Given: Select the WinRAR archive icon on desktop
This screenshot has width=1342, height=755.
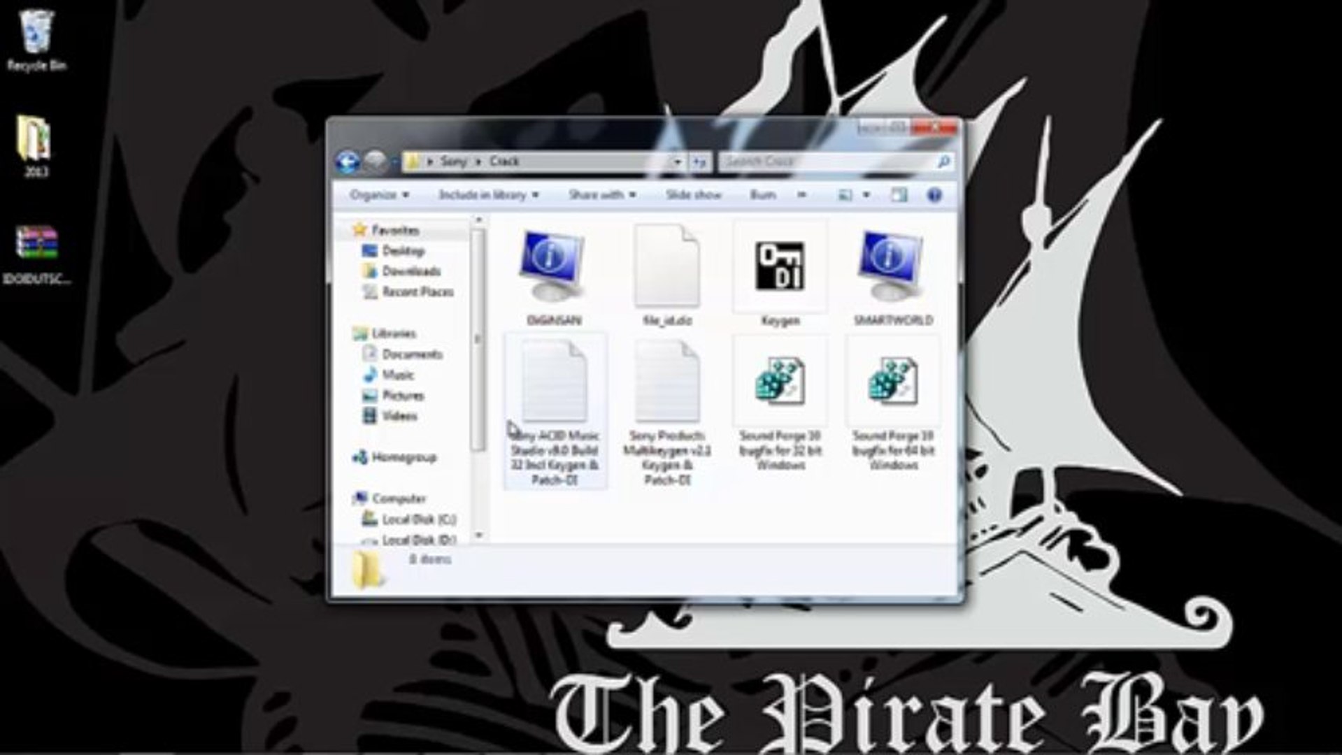Looking at the screenshot, I should tap(36, 253).
